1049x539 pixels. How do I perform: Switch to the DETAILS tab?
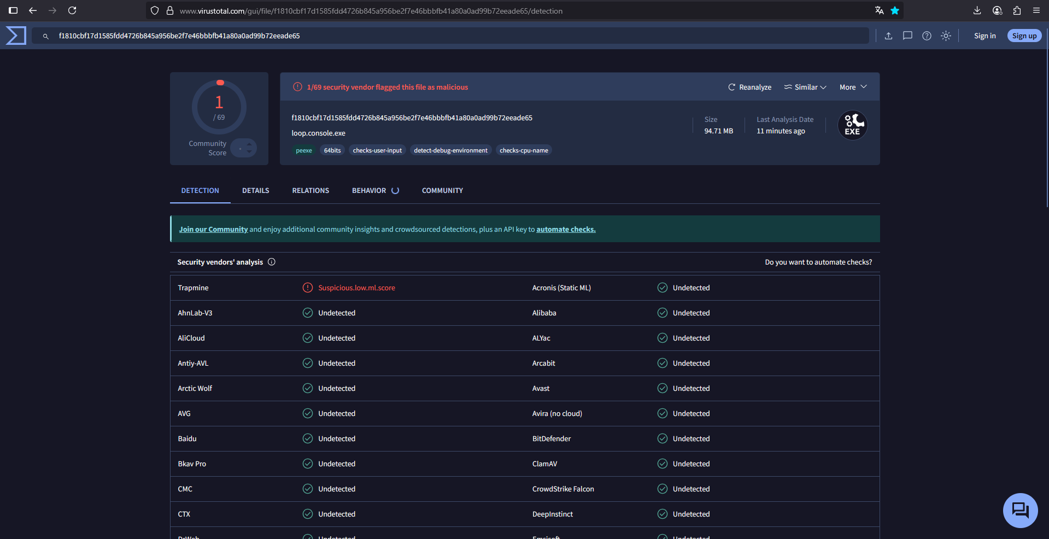coord(256,190)
